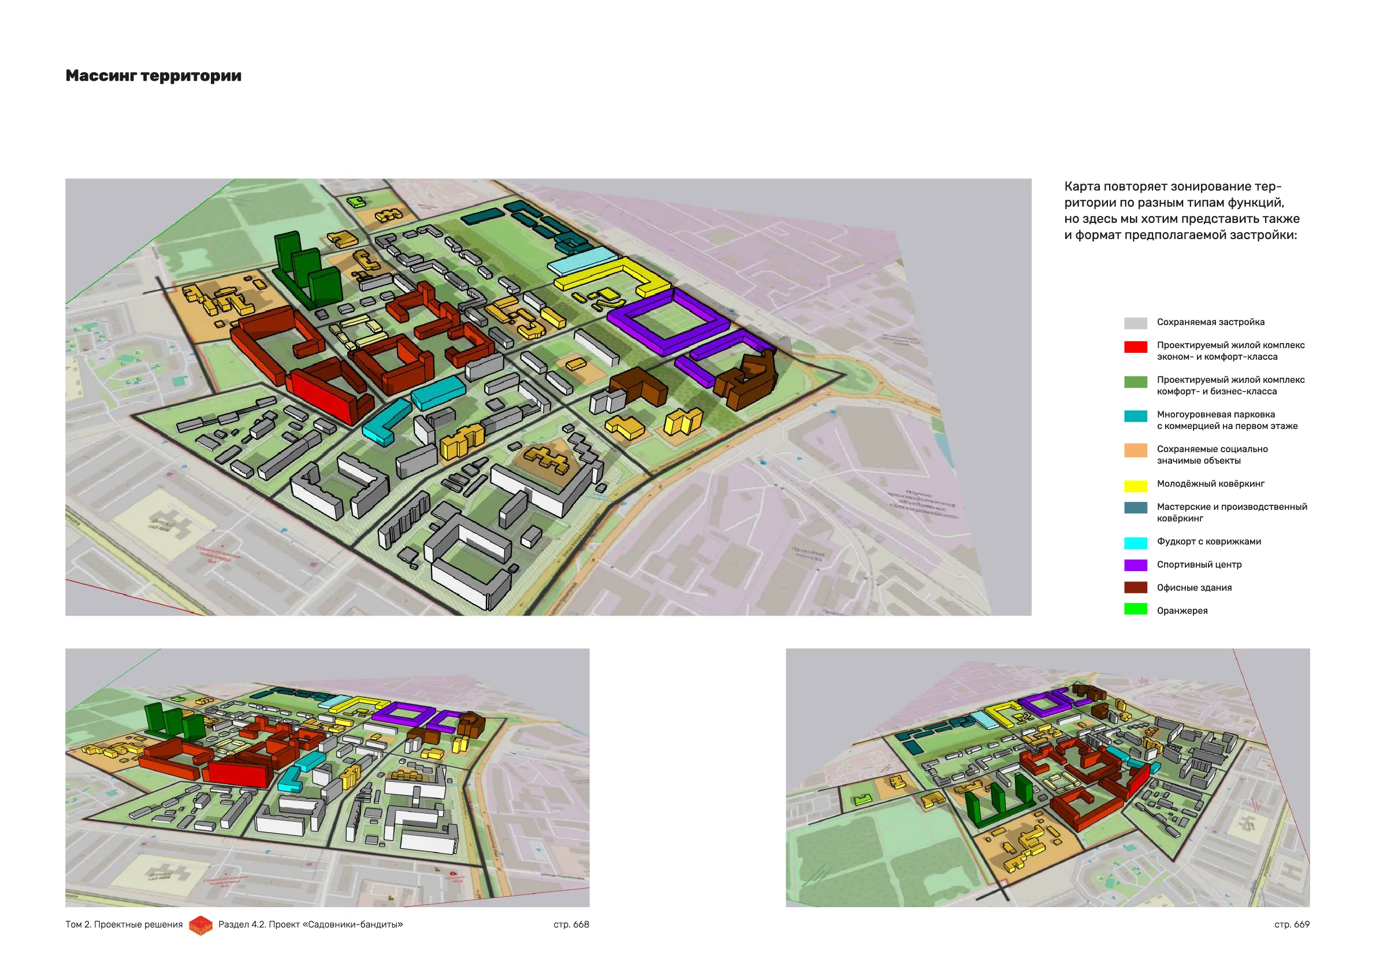Image resolution: width=1376 pixels, height=973 pixels.
Task: Click 'Том 2. Проектные решения' footer text
Action: pyautogui.click(x=124, y=924)
